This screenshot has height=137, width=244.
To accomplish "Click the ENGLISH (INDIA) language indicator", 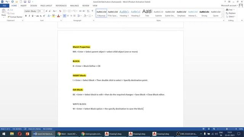I will pyautogui.click(x=35, y=129).
